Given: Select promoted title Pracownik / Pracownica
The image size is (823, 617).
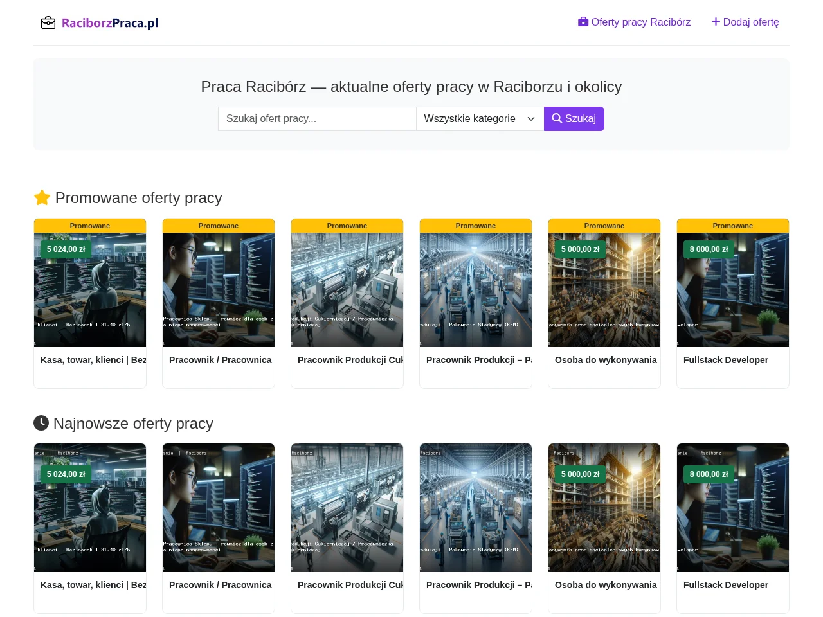Looking at the screenshot, I should point(221,360).
